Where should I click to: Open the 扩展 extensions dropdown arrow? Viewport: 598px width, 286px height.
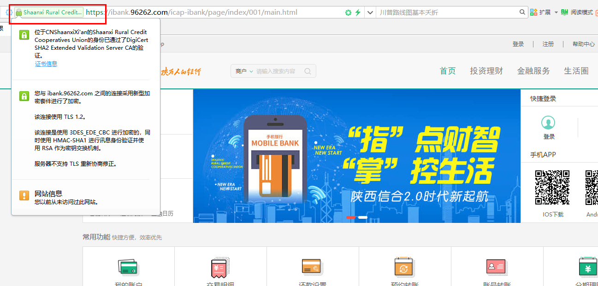[556, 12]
